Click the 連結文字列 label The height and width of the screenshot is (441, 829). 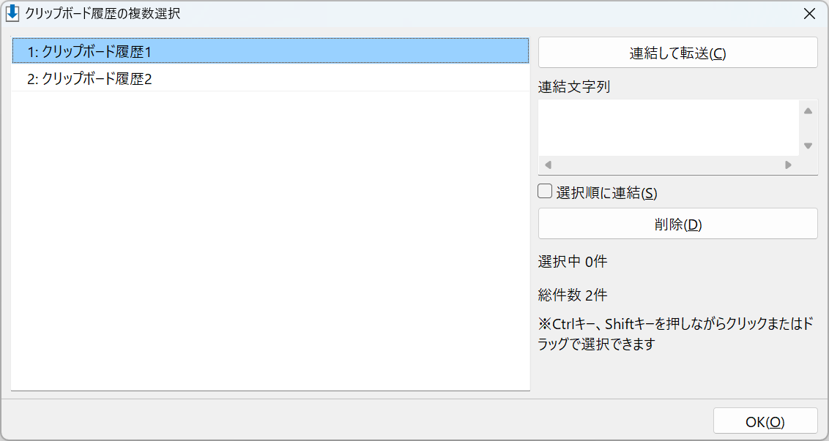pos(574,86)
